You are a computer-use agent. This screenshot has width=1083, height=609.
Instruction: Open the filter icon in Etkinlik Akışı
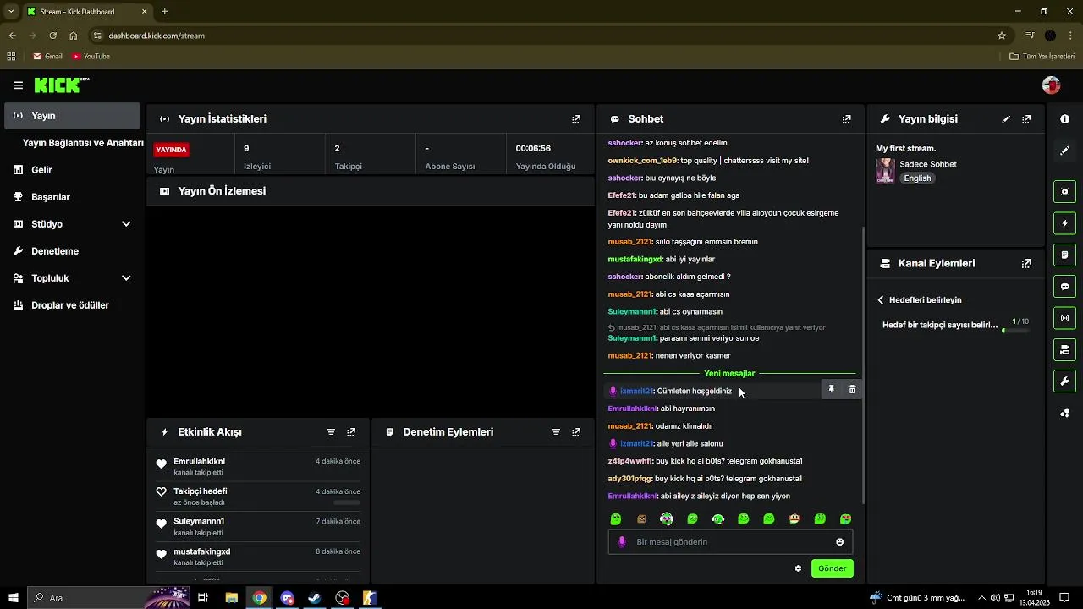[331, 432]
